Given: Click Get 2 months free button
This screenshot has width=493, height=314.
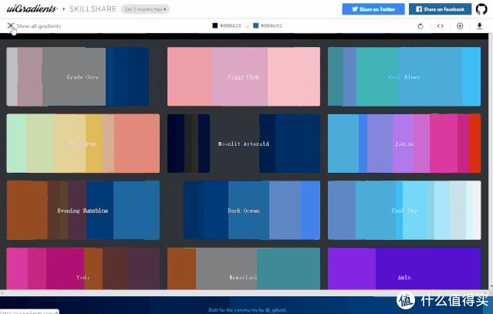Looking at the screenshot, I should coord(146,8).
